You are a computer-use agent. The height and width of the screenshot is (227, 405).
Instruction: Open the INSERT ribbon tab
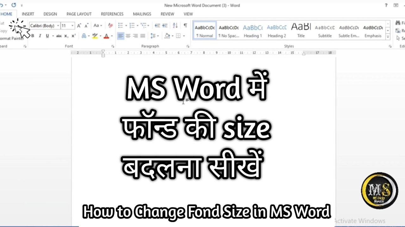coord(28,14)
